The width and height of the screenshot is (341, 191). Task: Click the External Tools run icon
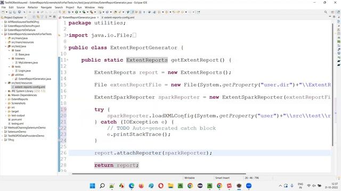click(x=92, y=12)
